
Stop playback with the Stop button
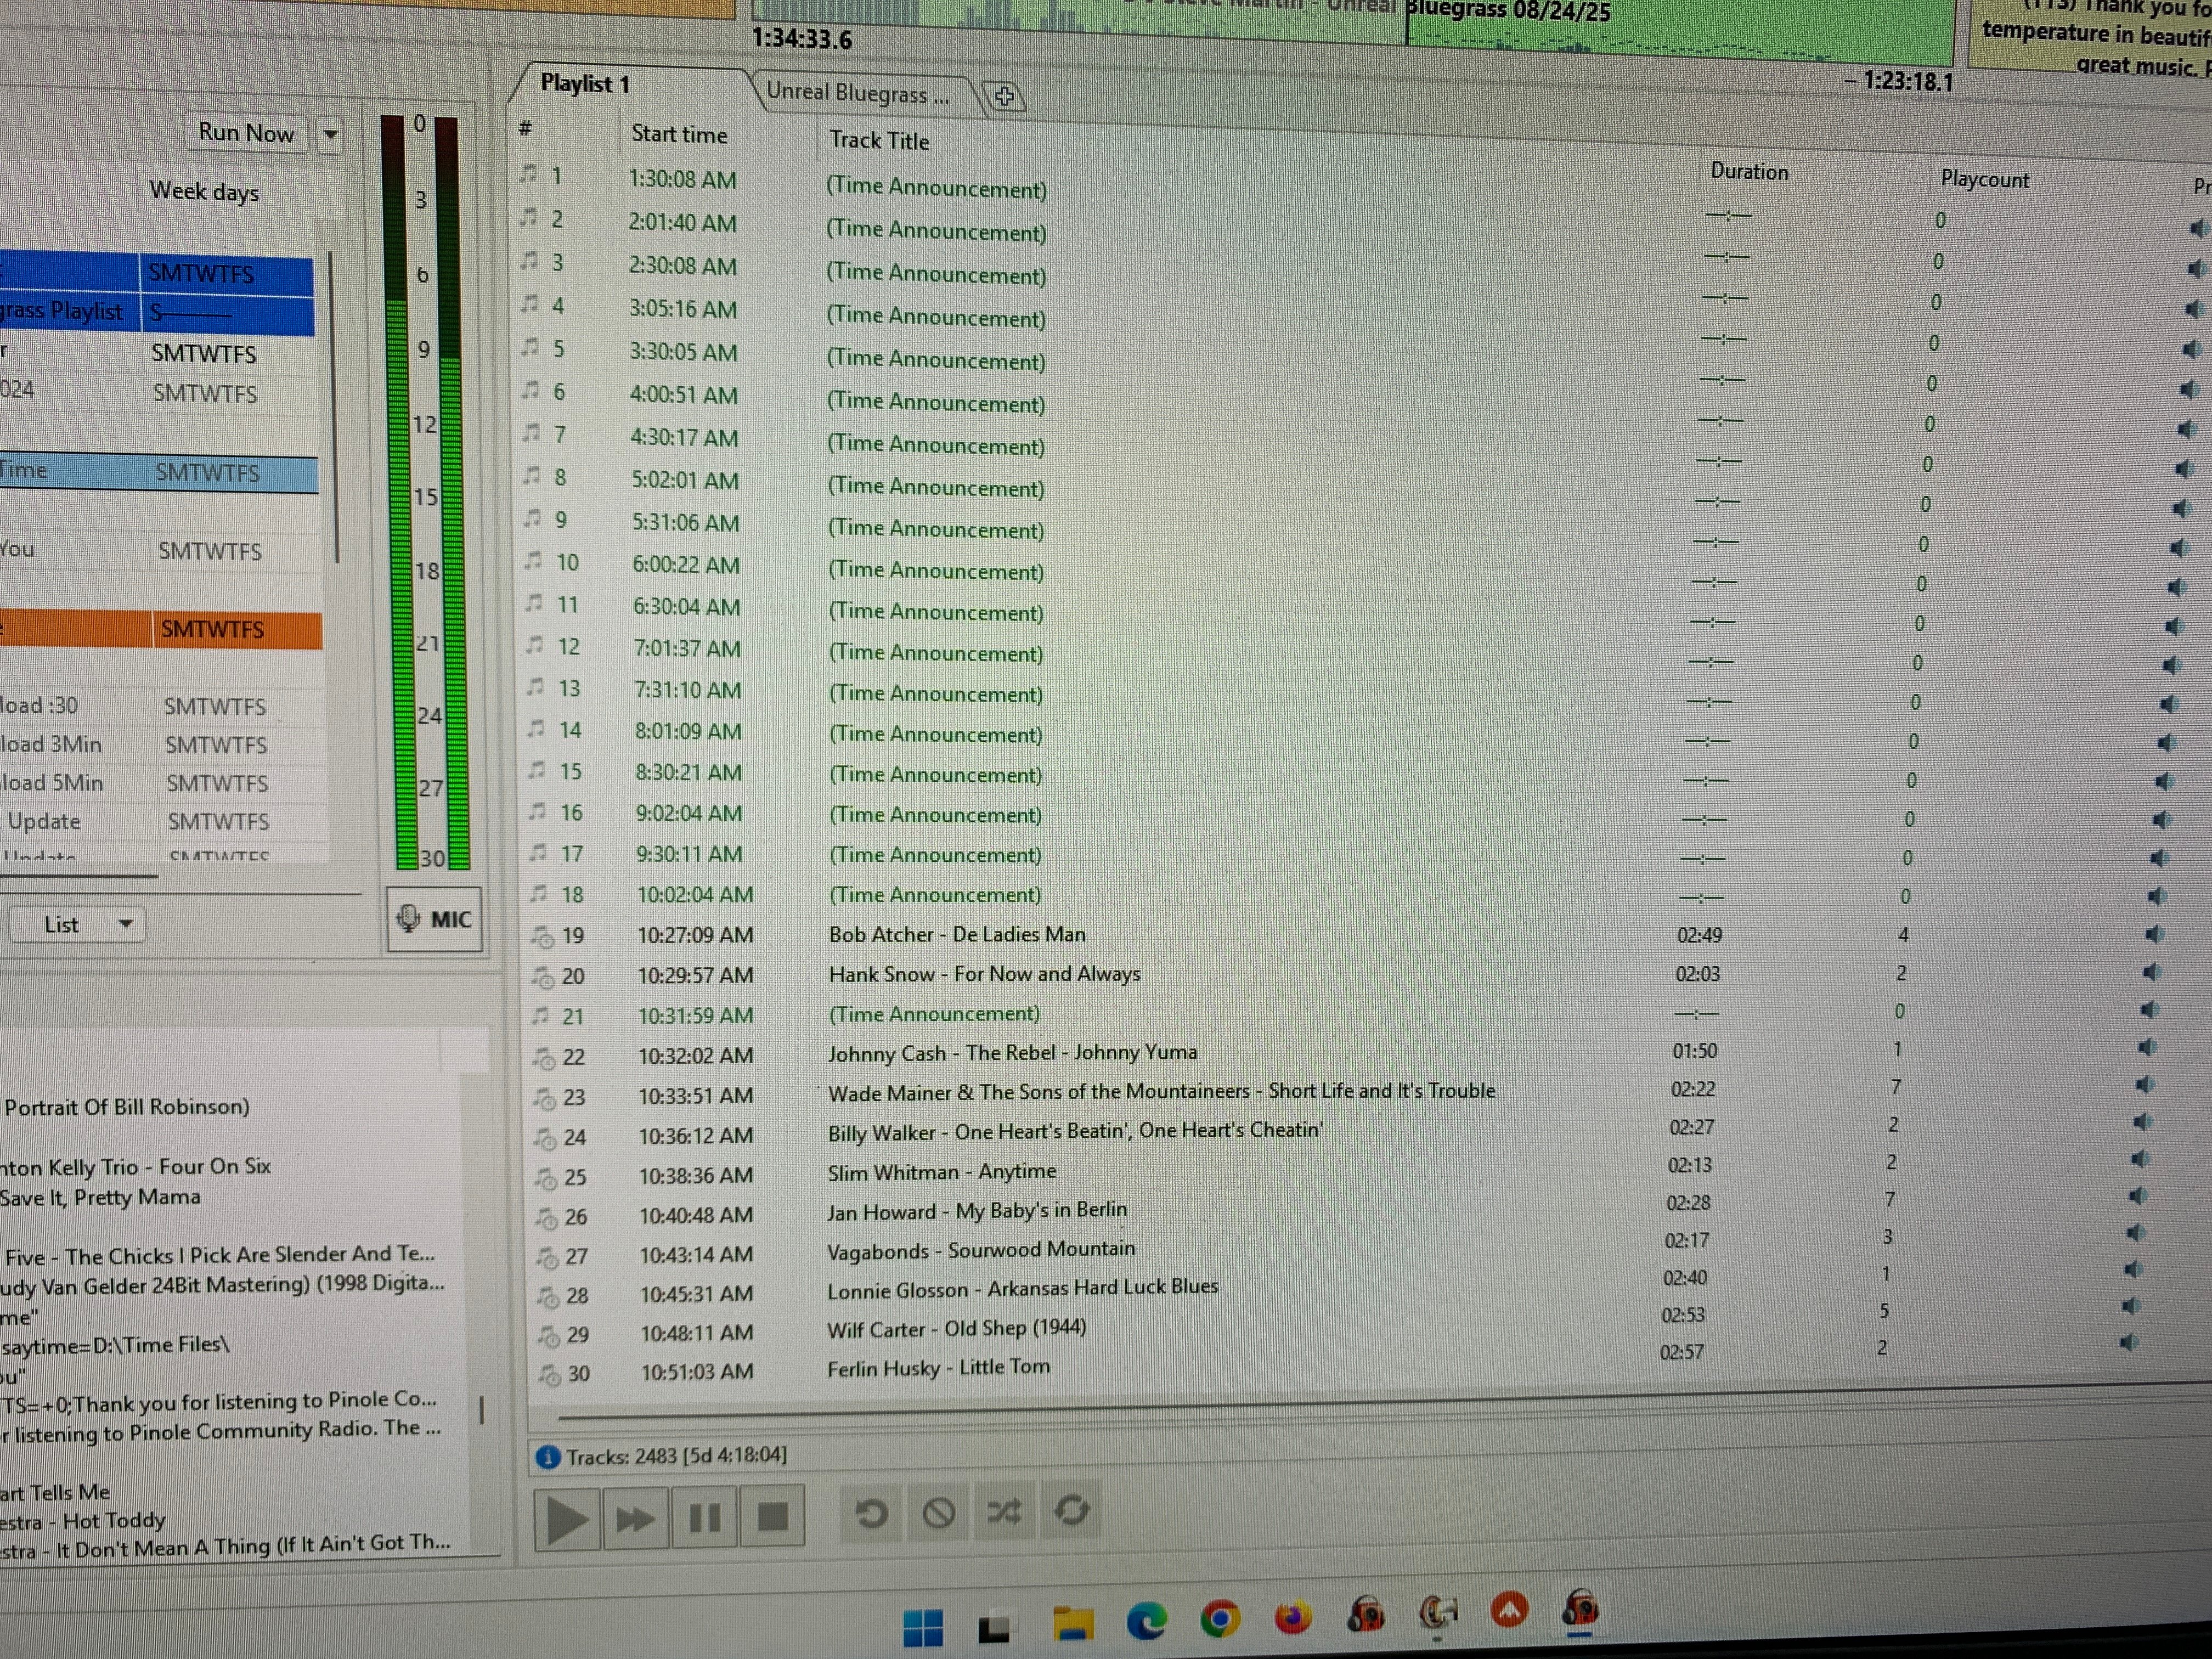tap(772, 1517)
